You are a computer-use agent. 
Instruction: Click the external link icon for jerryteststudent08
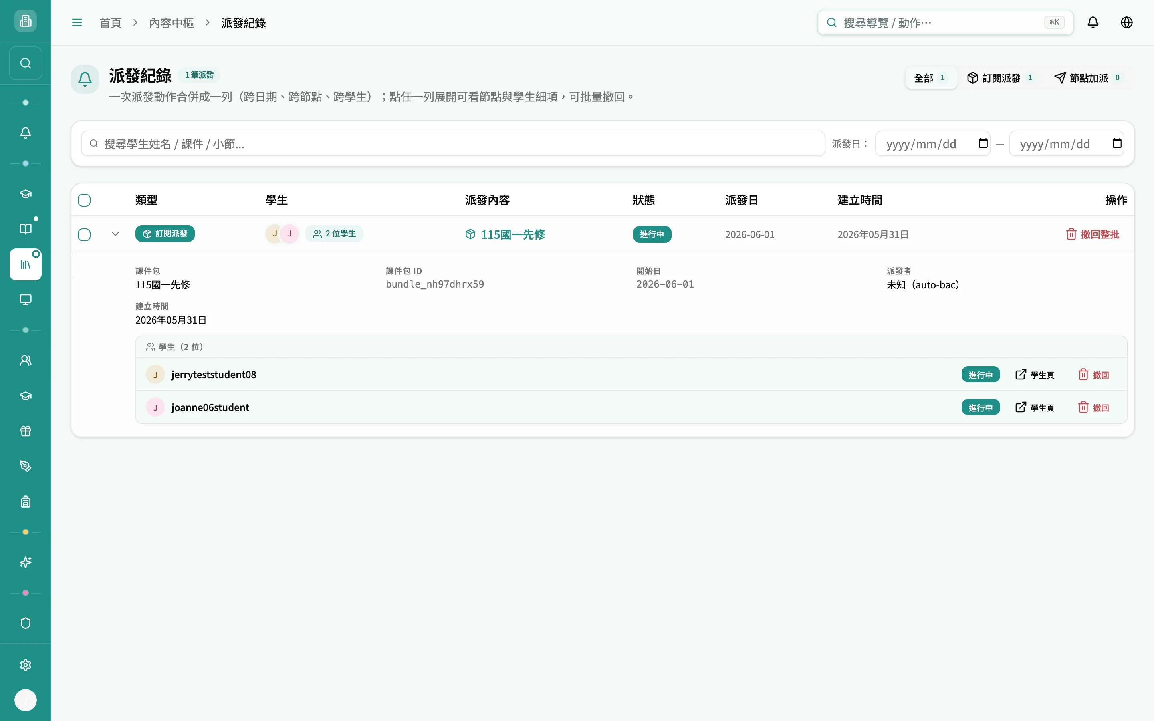pyautogui.click(x=1021, y=375)
